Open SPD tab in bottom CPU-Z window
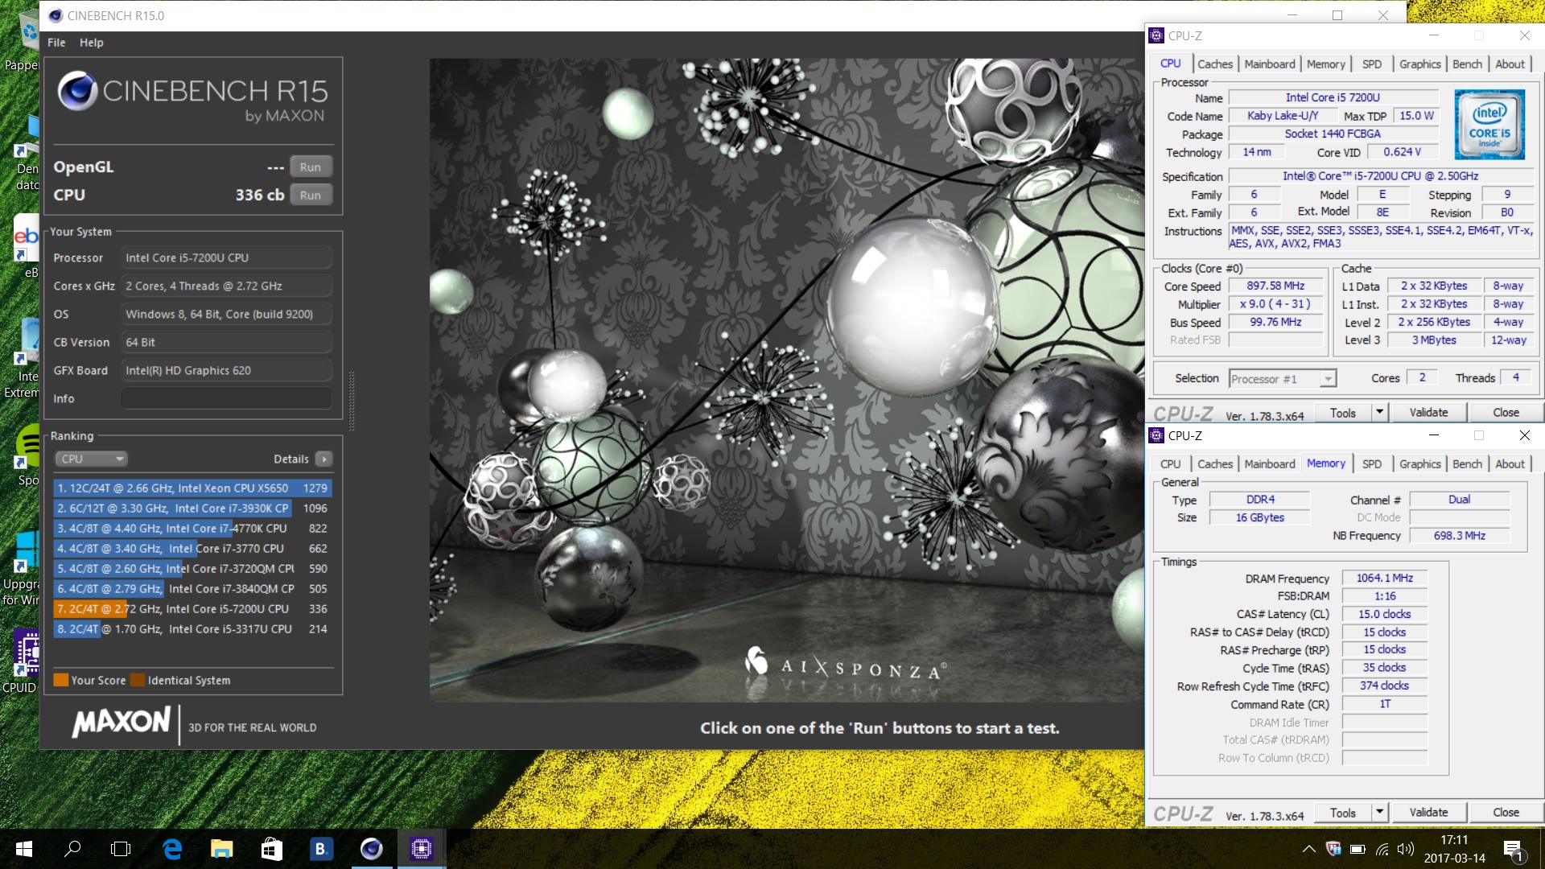Screen dimensions: 1545x869 1372,464
